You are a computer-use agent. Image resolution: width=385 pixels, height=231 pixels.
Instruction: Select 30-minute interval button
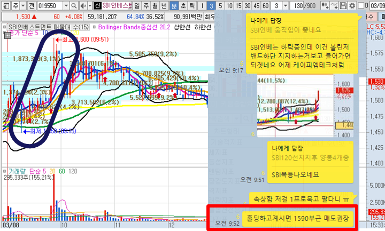[248, 5]
